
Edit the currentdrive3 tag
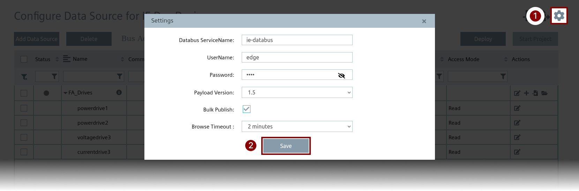coord(517,152)
